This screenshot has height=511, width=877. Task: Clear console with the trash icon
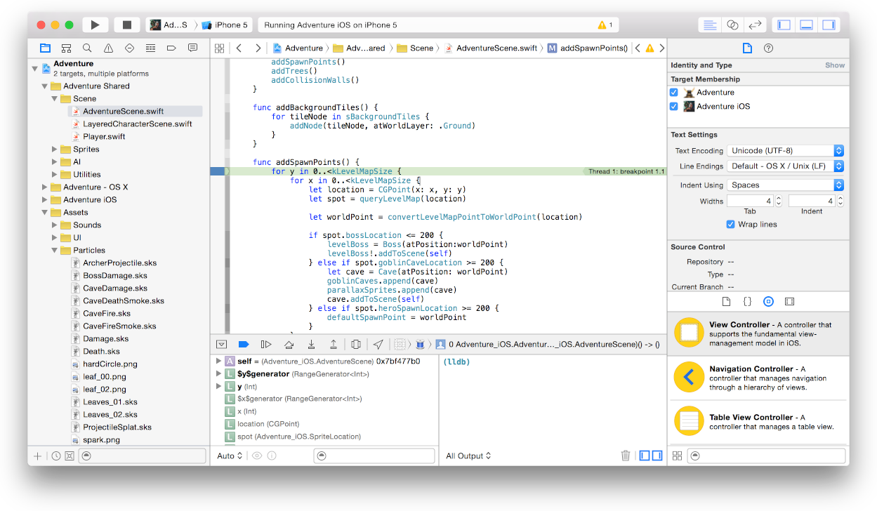coord(625,456)
